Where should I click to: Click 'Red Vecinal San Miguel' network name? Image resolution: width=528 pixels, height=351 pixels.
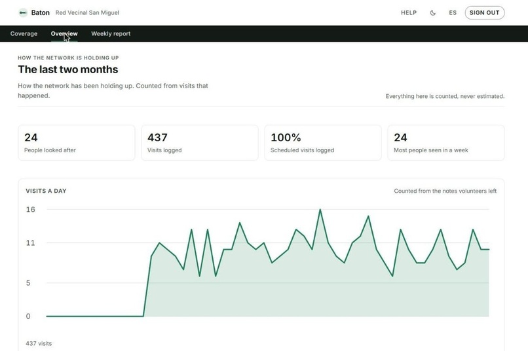87,13
